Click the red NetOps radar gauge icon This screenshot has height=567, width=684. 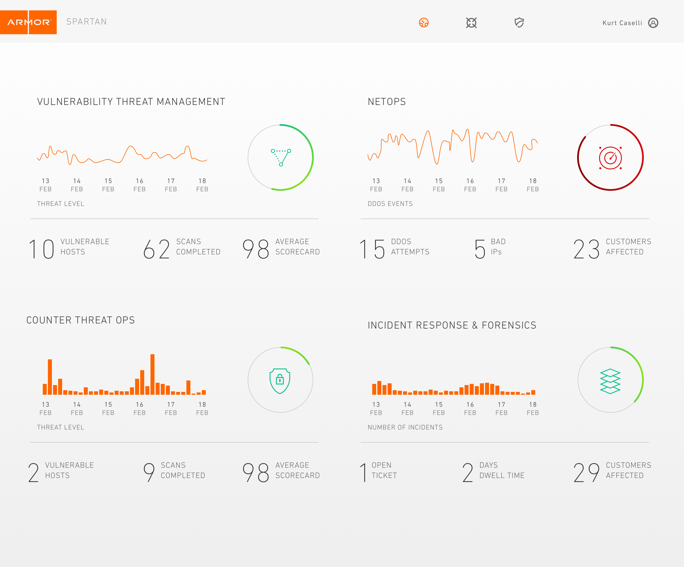(610, 158)
